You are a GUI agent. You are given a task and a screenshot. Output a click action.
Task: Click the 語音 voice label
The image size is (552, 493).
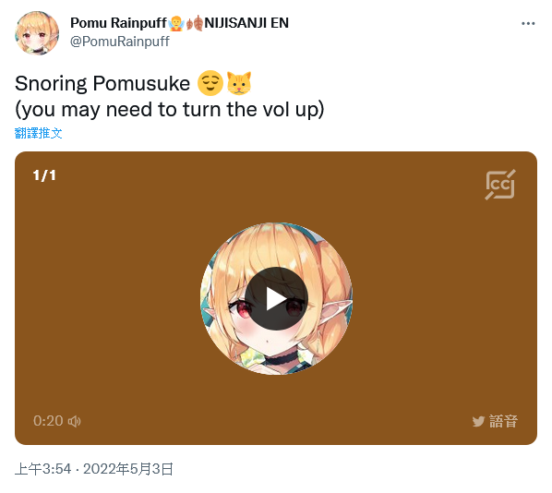pyautogui.click(x=503, y=421)
